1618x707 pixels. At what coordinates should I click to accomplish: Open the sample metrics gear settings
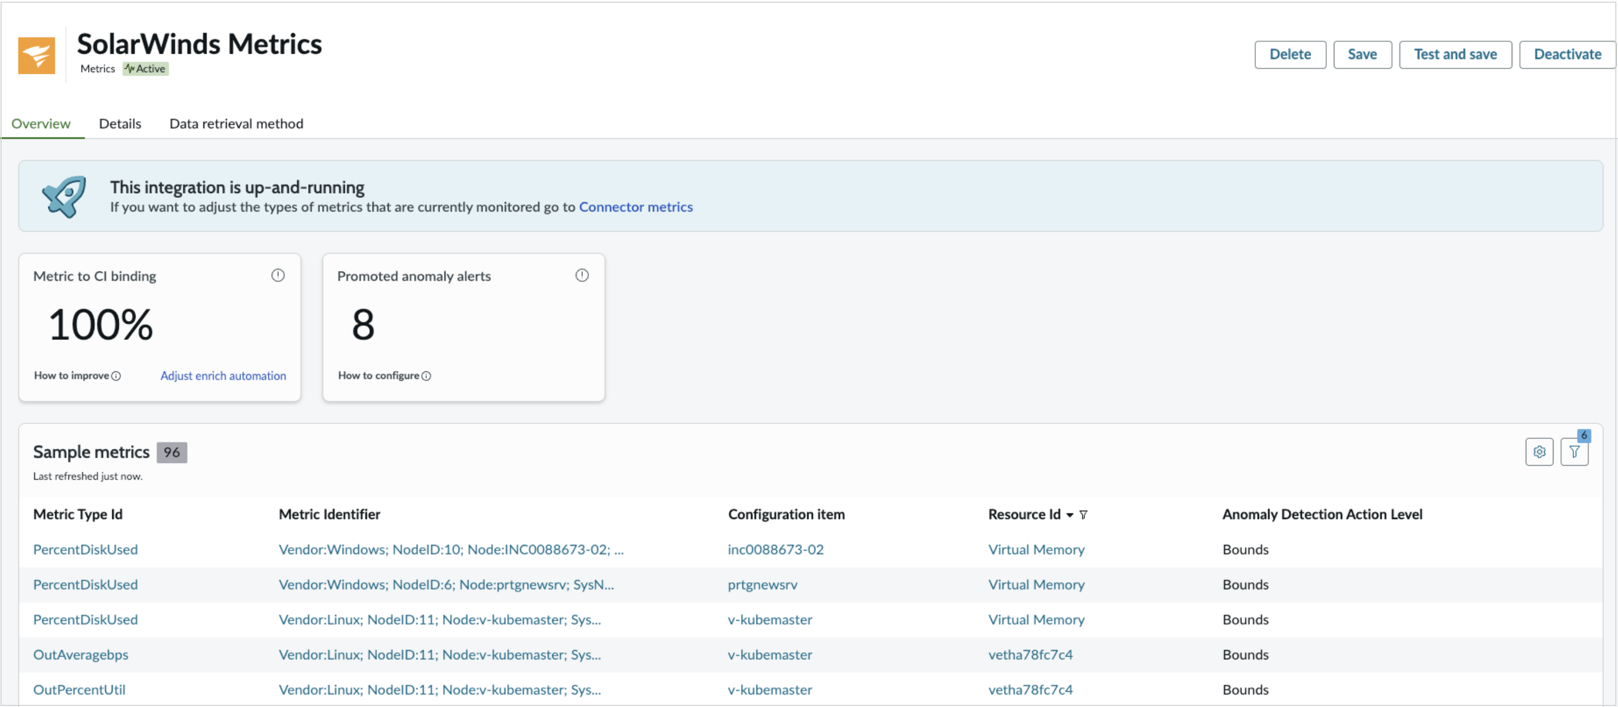[1539, 452]
